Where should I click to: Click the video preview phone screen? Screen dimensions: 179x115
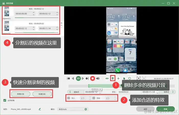(x=121, y=41)
